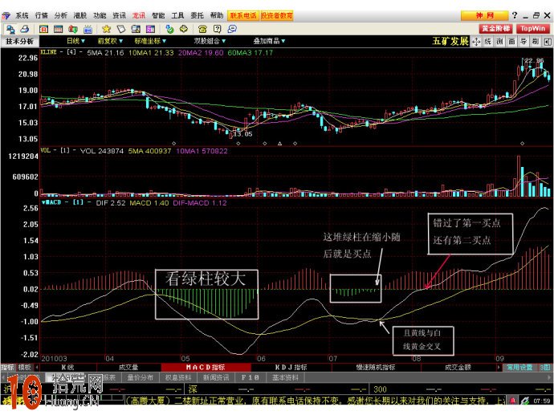Click the red alarm bell in status bar

(512, 401)
